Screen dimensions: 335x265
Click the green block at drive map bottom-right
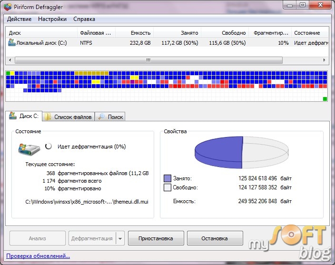325,99
